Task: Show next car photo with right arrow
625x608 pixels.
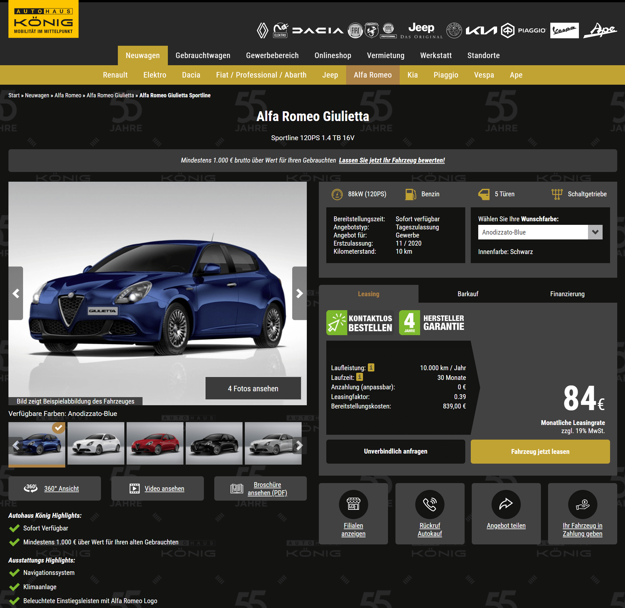Action: [299, 293]
